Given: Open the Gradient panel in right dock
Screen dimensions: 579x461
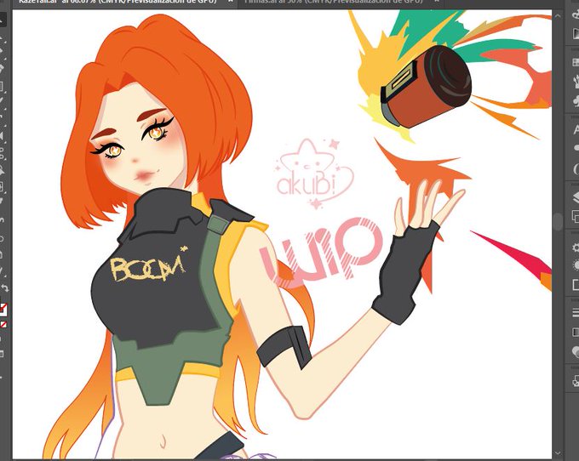Looking at the screenshot, I should point(576,332).
